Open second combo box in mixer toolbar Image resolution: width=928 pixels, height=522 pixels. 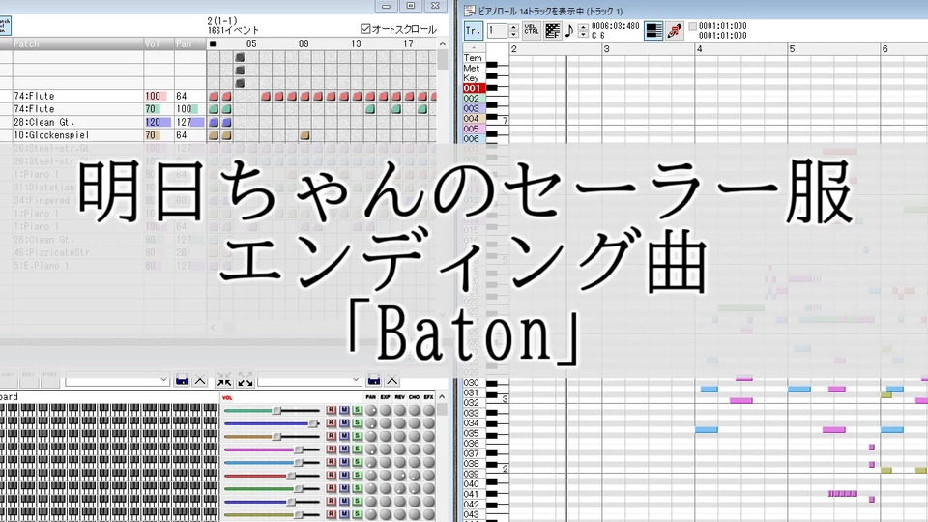click(309, 380)
